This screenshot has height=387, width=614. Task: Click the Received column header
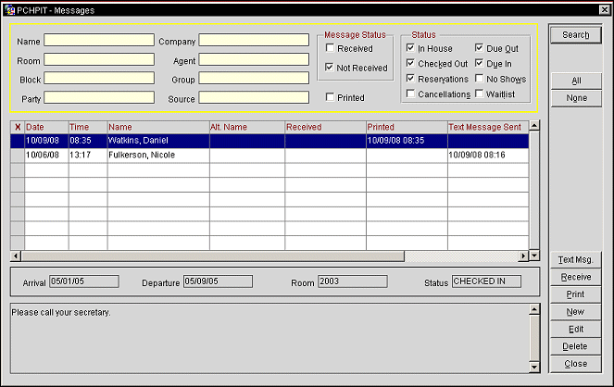pyautogui.click(x=324, y=127)
